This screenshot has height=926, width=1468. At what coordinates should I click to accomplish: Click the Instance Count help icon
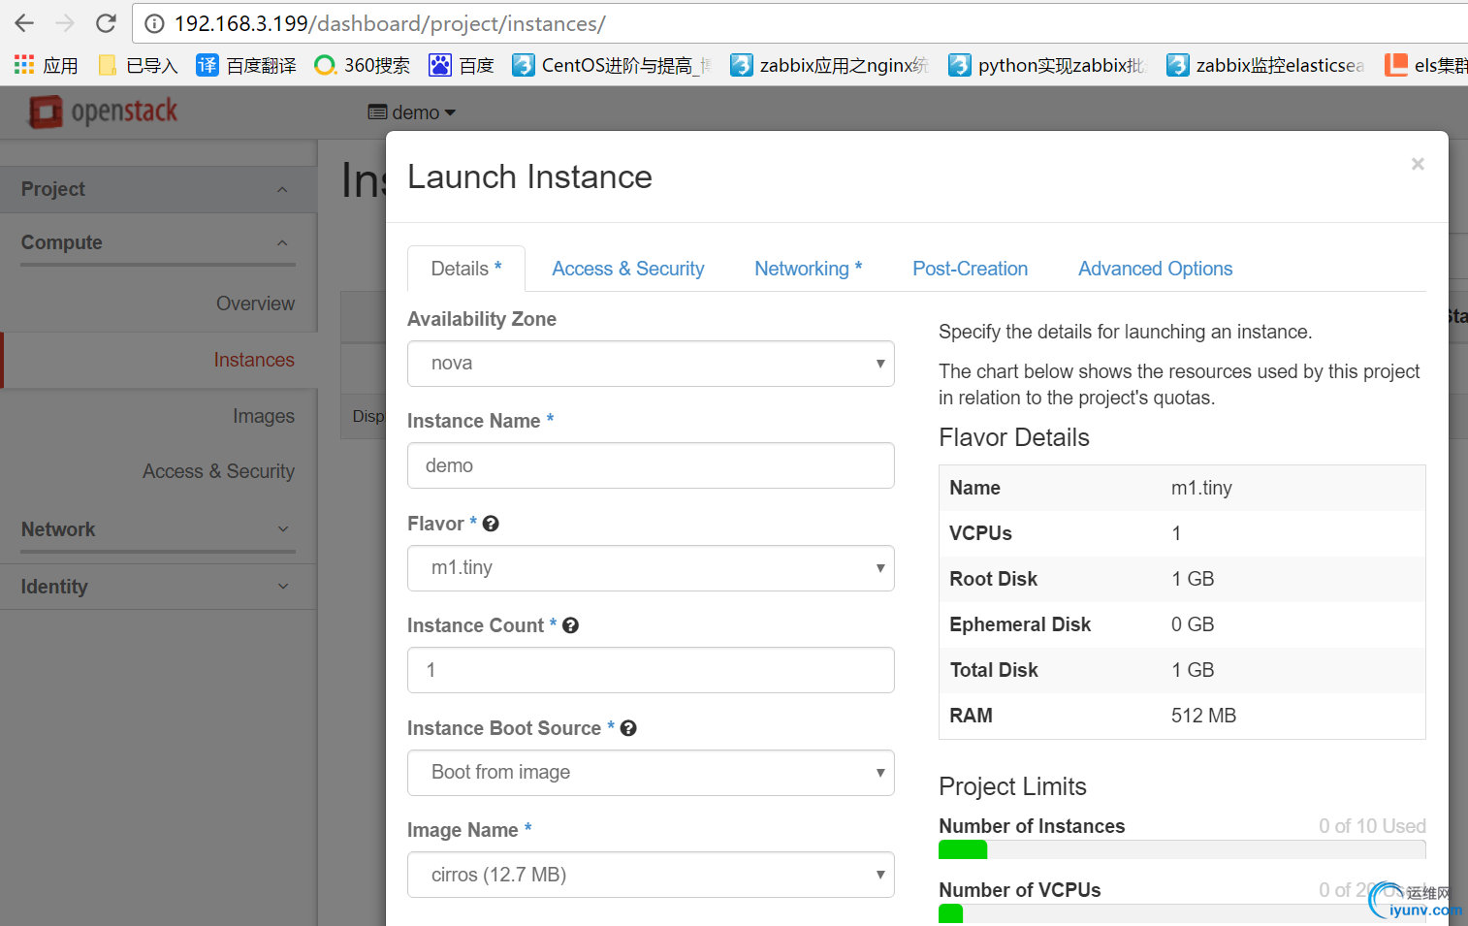coord(570,625)
